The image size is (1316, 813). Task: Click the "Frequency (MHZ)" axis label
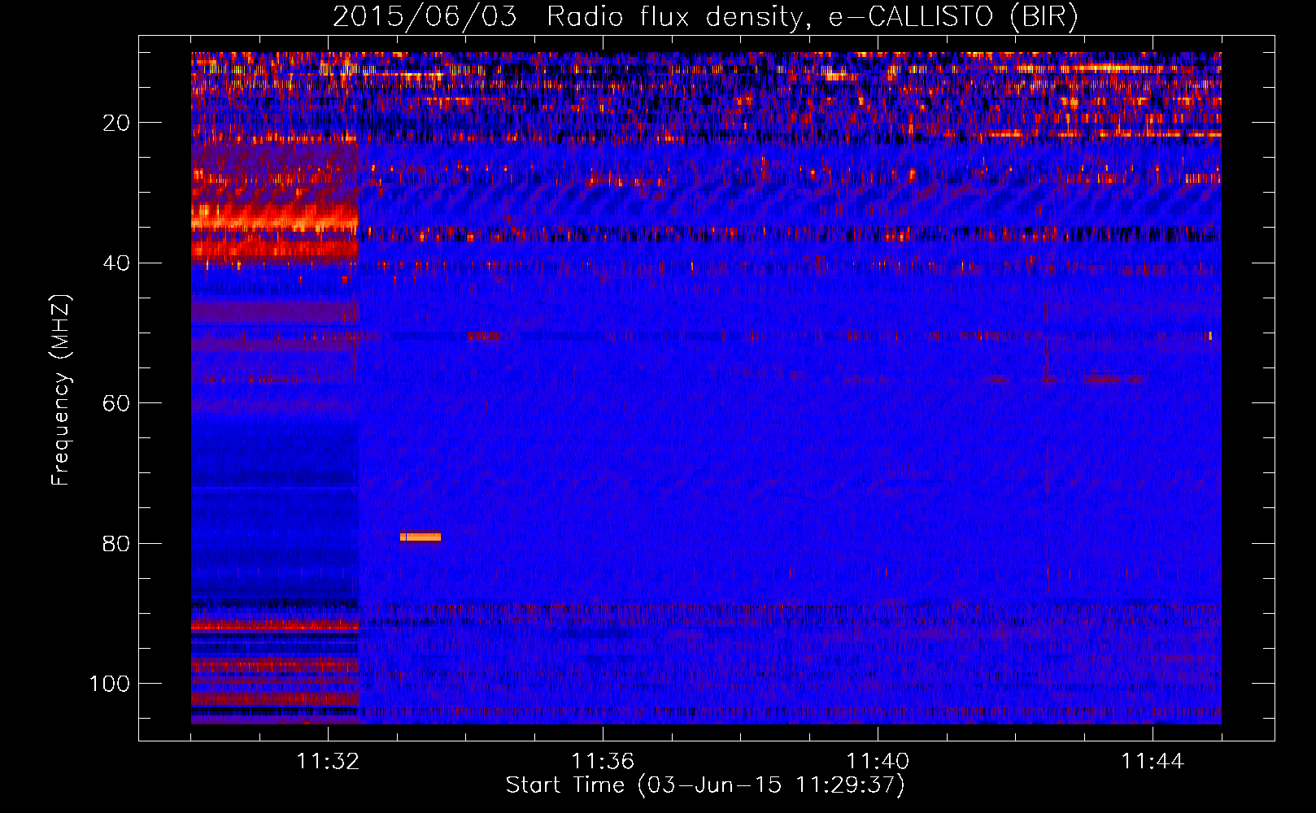click(x=61, y=389)
